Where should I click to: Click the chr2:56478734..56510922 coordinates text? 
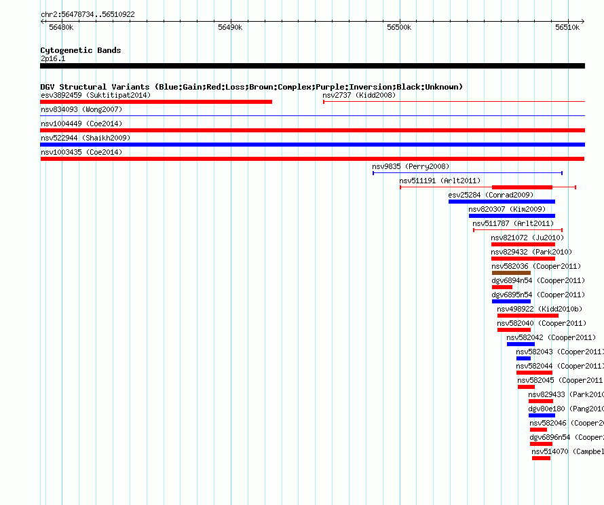click(88, 14)
